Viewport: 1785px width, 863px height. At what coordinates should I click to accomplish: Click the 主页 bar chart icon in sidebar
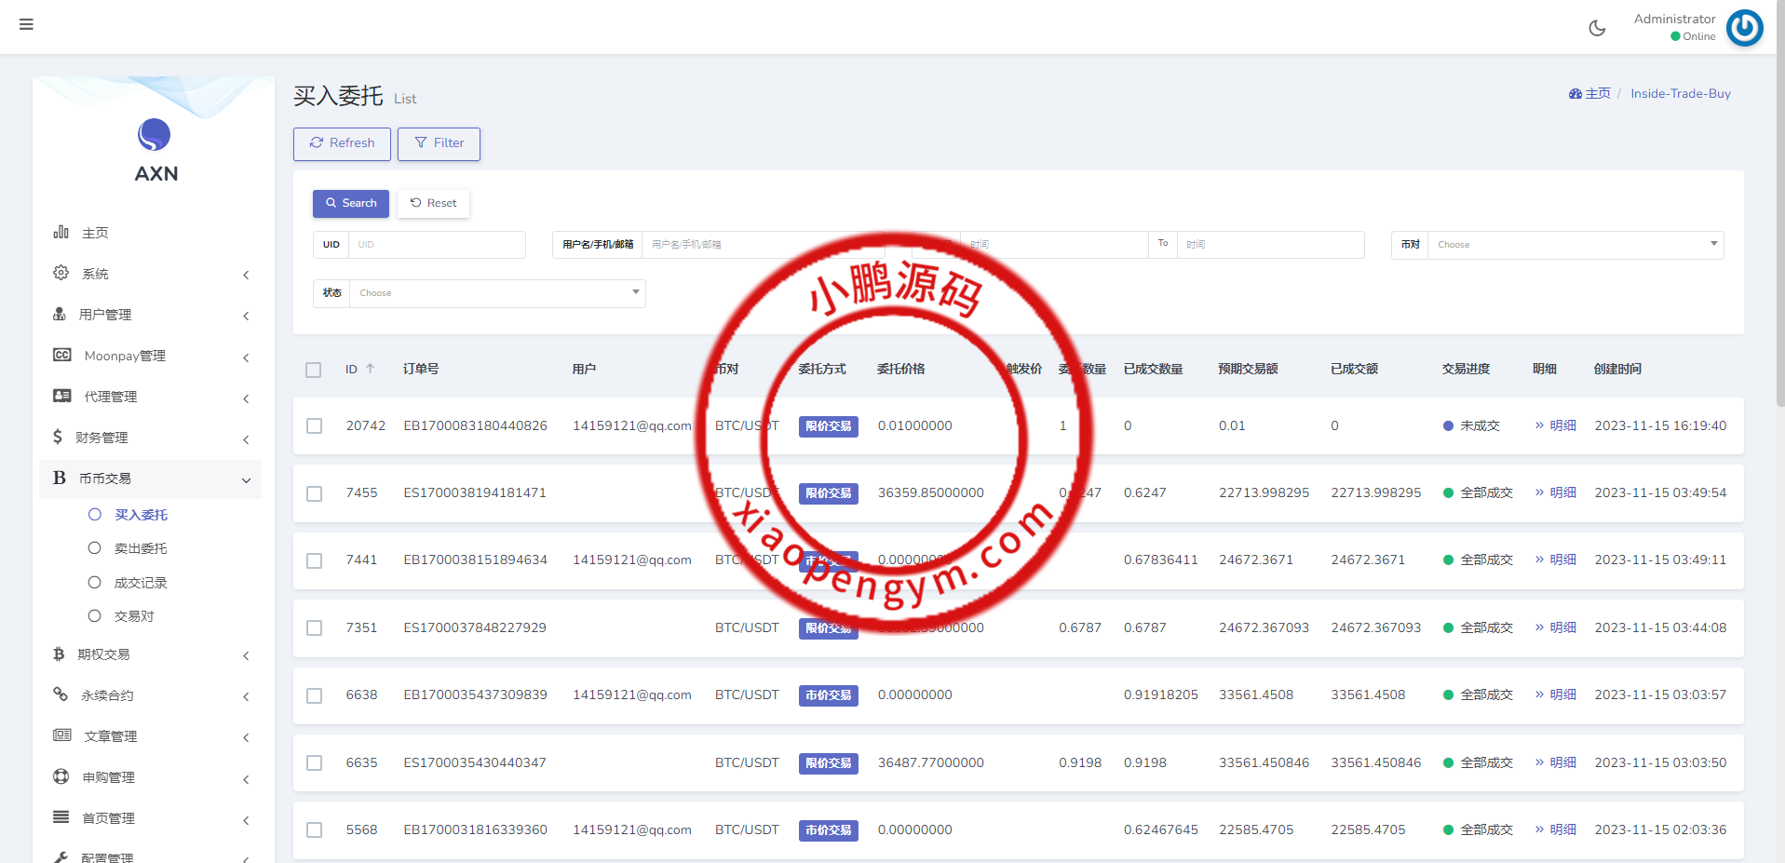coord(61,232)
